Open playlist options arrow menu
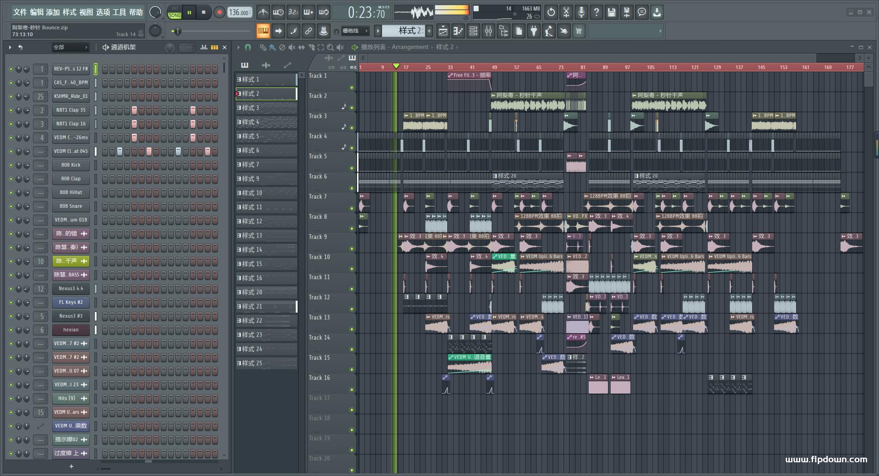The width and height of the screenshot is (879, 476). click(239, 47)
